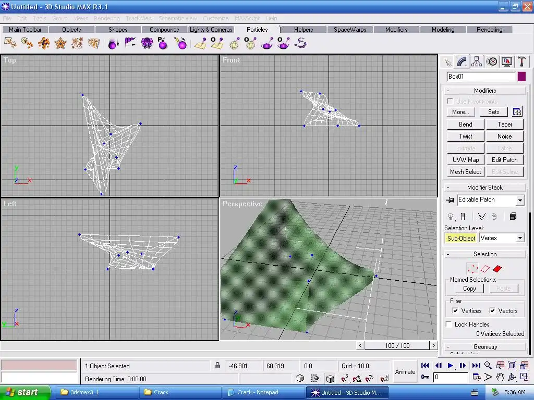
Task: Click the Wind flag space warp icon
Action: coord(130,43)
